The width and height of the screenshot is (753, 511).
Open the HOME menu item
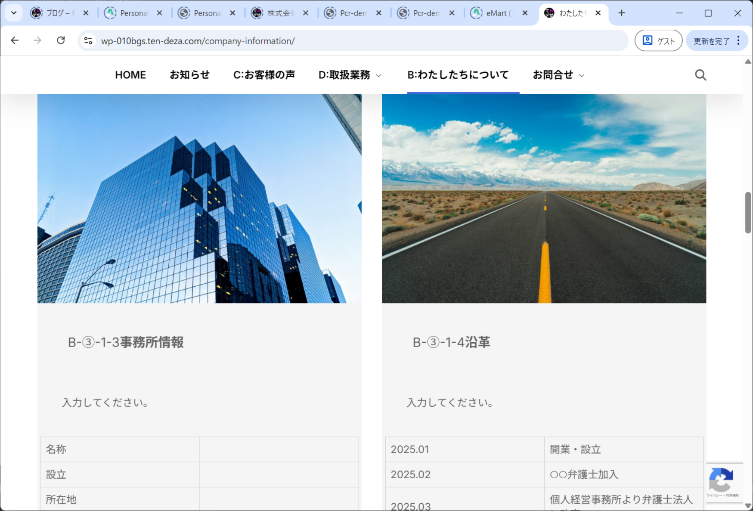[x=130, y=75]
